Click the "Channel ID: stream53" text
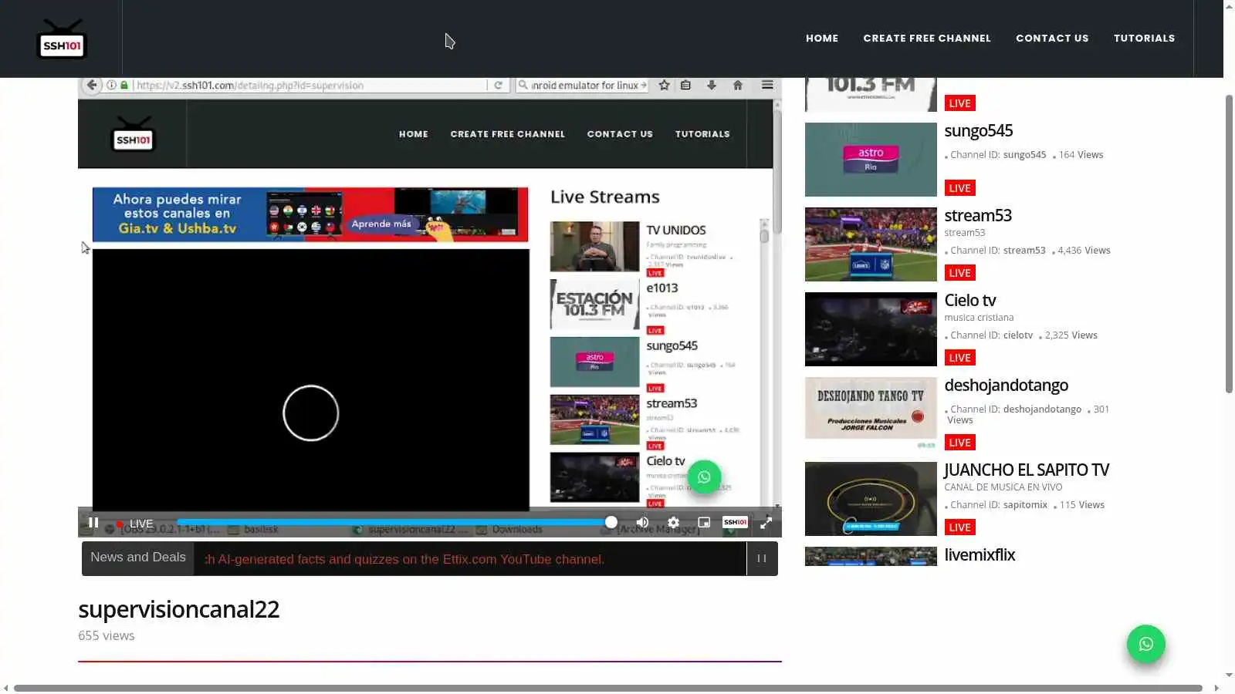Image resolution: width=1235 pixels, height=694 pixels. [998, 251]
